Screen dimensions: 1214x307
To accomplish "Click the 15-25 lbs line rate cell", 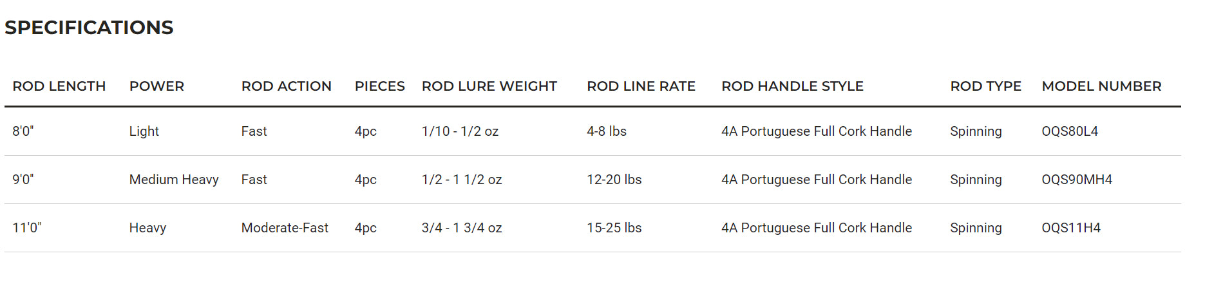I will point(614,228).
